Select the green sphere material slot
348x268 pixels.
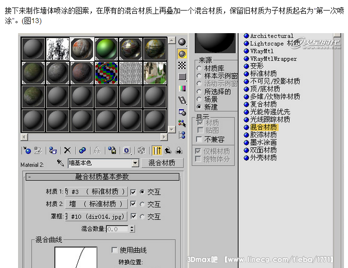[106, 49]
